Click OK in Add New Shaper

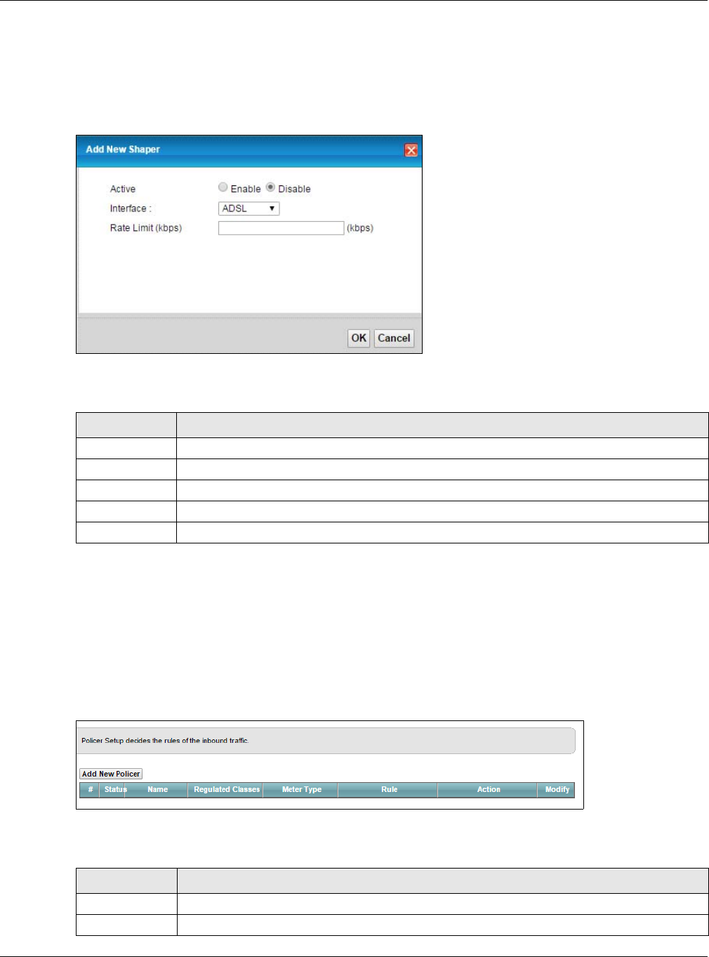pos(359,338)
